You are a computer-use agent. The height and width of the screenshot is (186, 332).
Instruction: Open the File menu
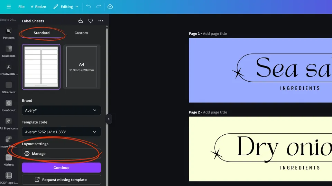coord(21,7)
